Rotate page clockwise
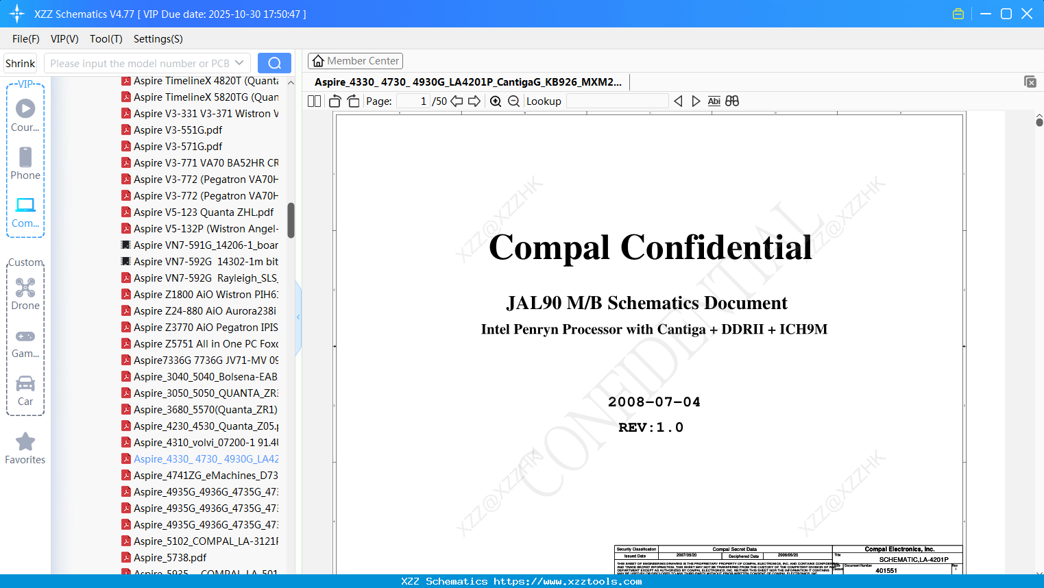 (354, 101)
